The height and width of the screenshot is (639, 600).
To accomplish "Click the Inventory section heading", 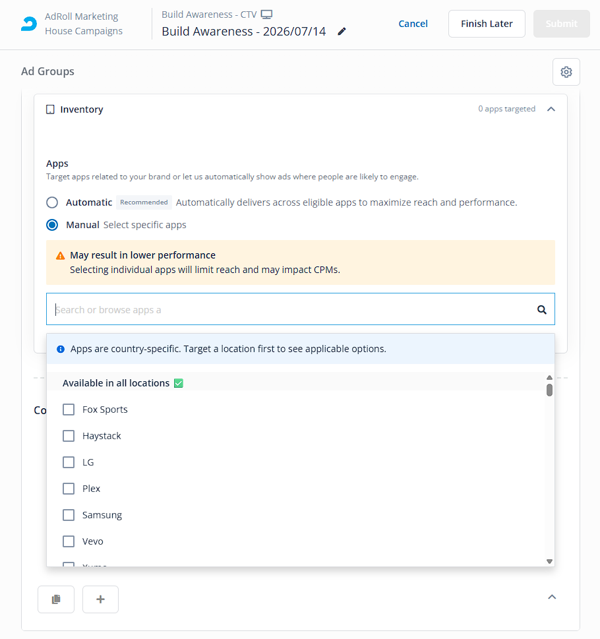I will (82, 109).
